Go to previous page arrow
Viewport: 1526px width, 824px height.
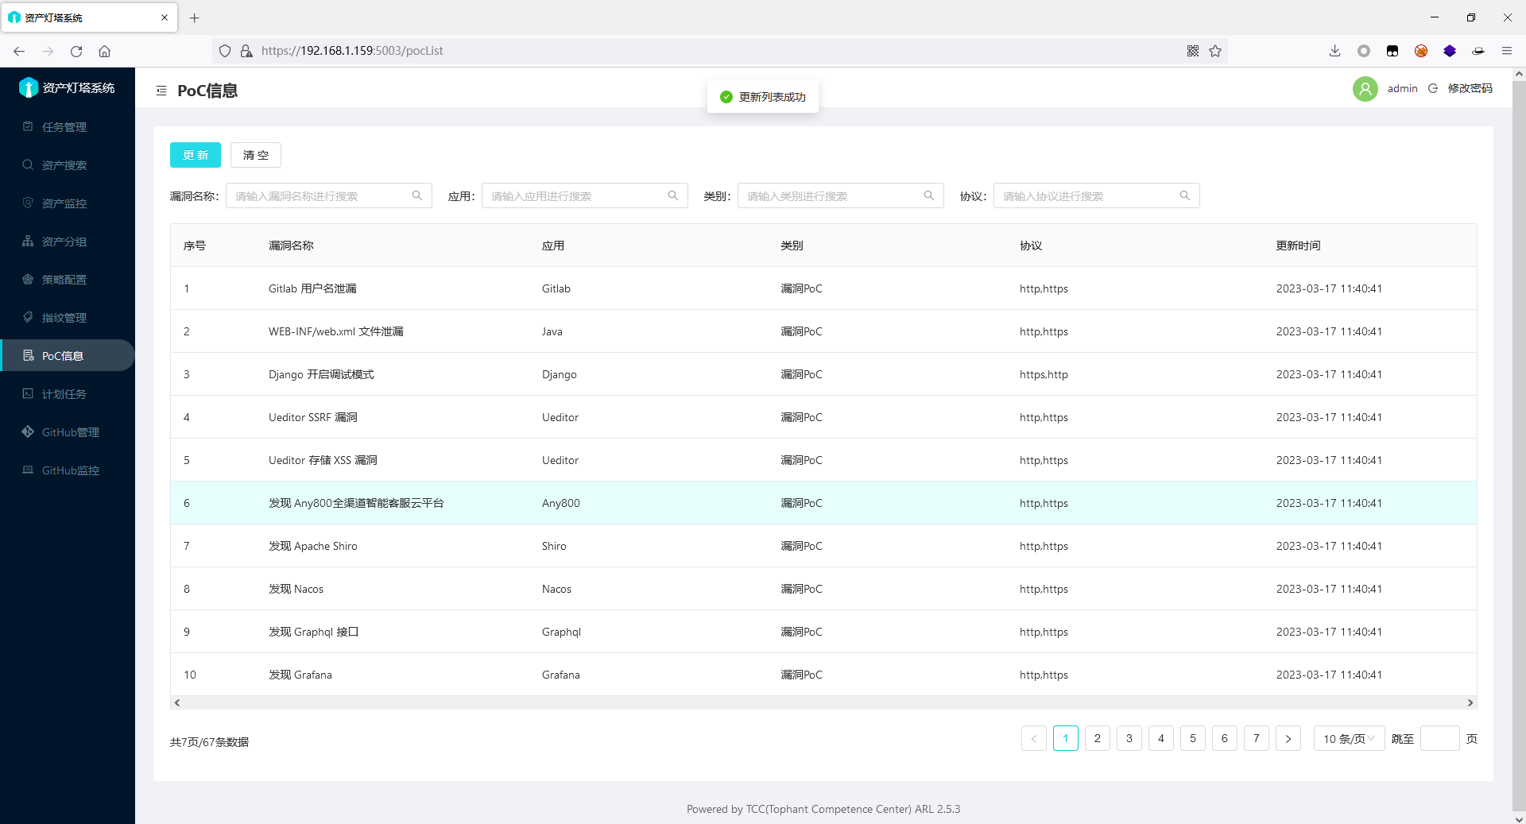[1034, 738]
